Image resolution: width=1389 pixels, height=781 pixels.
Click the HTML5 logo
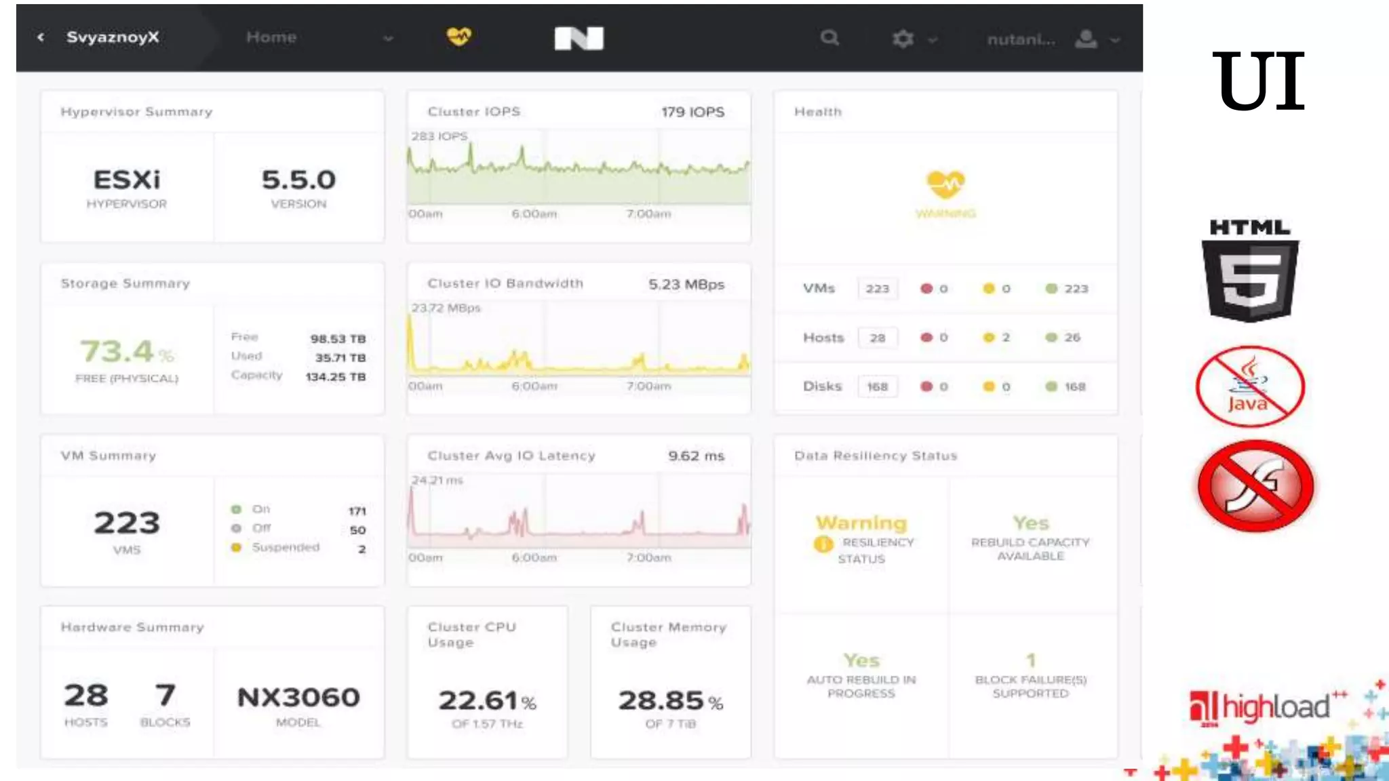tap(1250, 271)
